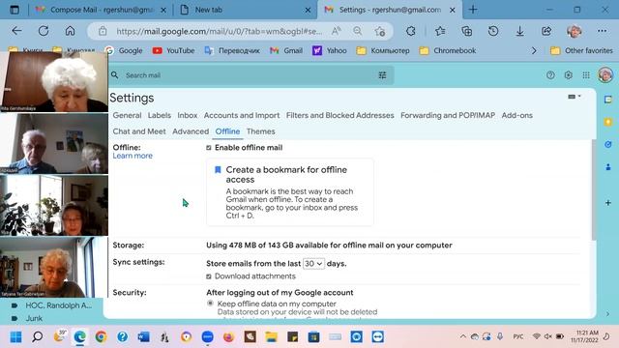The image size is (619, 348).
Task: Get add-ons plus icon in side panel
Action: pyautogui.click(x=608, y=203)
